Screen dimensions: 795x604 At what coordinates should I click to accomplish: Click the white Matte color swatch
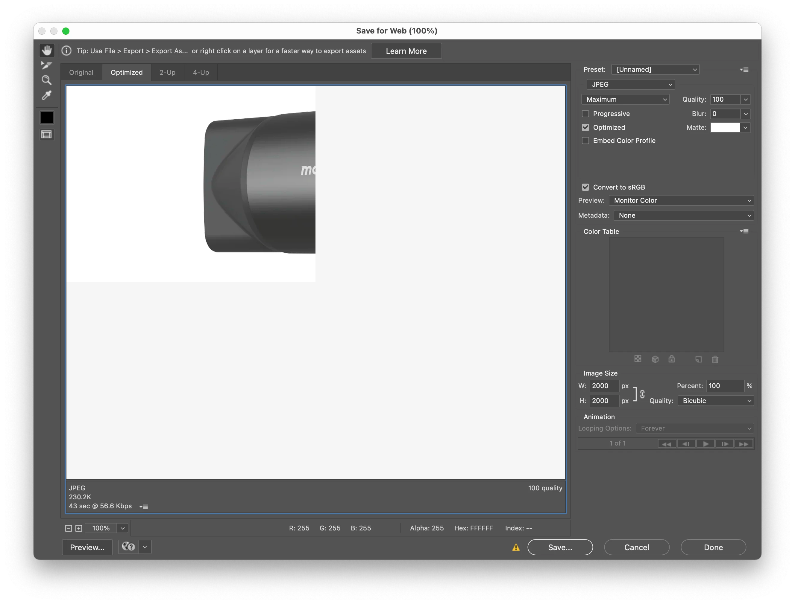coord(725,128)
